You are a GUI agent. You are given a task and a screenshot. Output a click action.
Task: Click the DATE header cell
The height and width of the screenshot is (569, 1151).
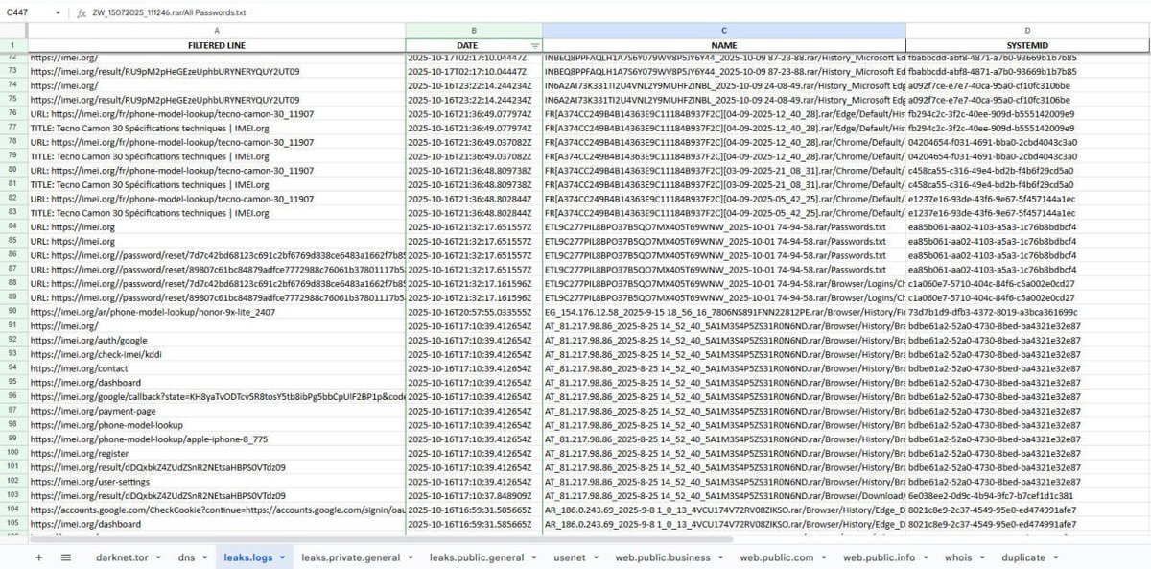pos(474,45)
